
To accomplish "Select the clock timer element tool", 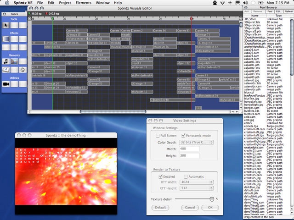I will coord(23,69).
